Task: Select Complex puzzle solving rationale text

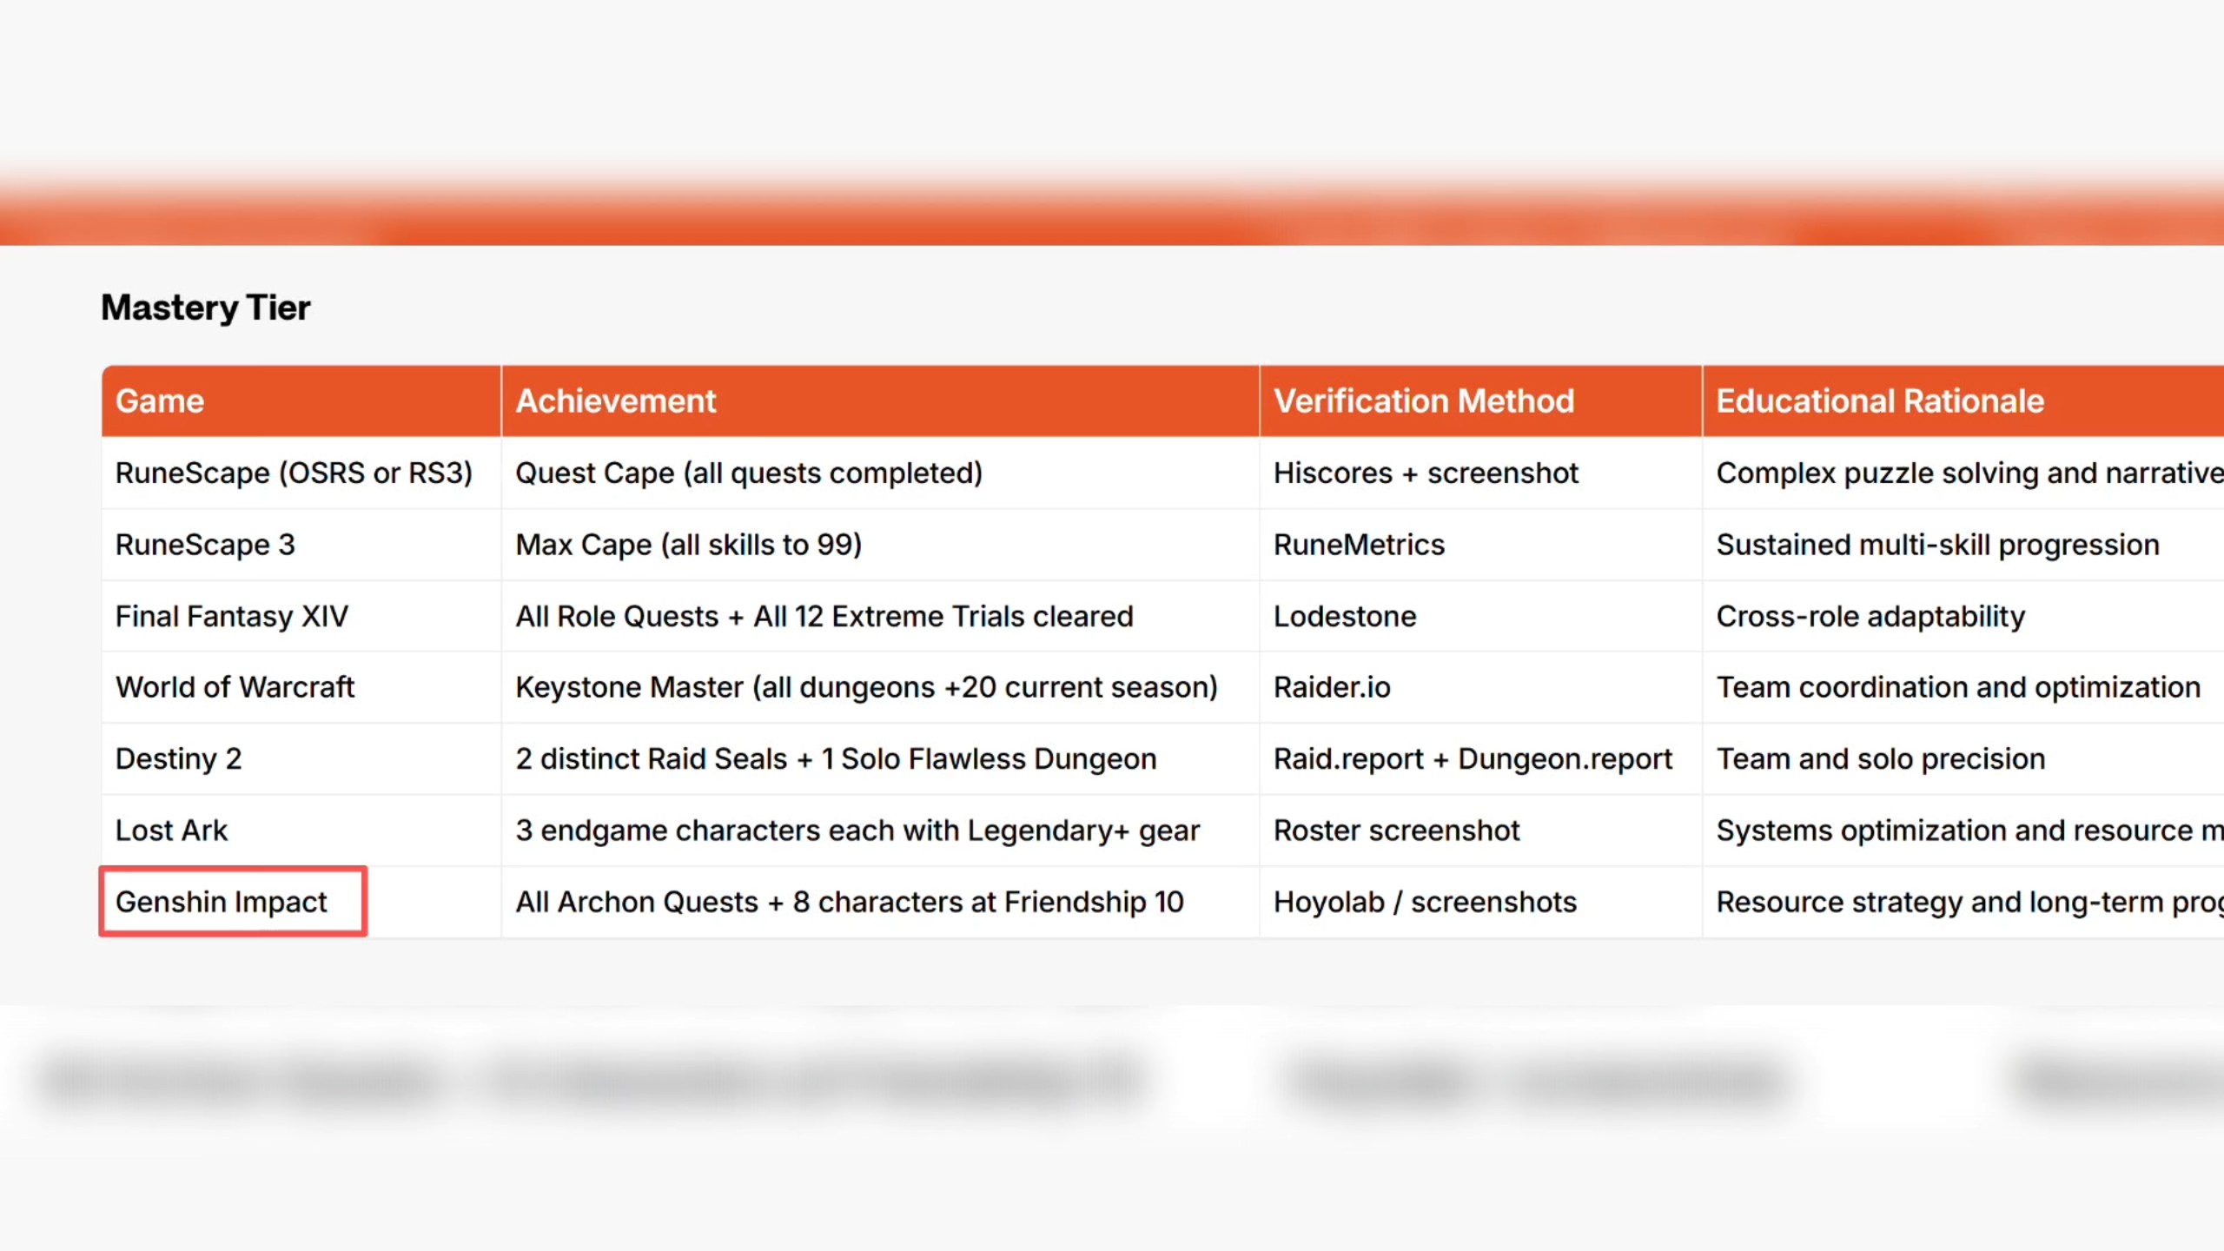Action: (1970, 473)
